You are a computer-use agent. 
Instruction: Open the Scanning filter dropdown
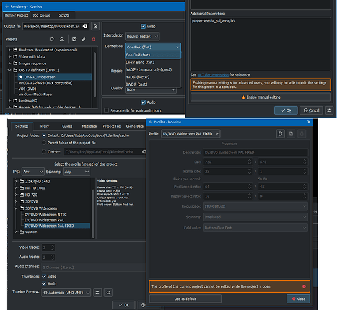pos(77,172)
